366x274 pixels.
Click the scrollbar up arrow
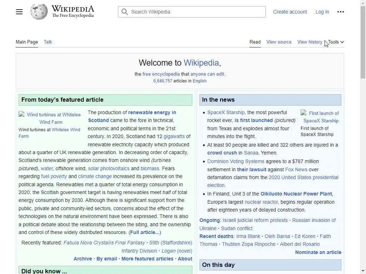[363, 2]
